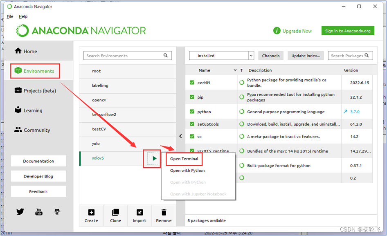Viewport: 387px width, 236px height.
Task: Toggle the vs2015_runtime package checkbox
Action: 192,151
